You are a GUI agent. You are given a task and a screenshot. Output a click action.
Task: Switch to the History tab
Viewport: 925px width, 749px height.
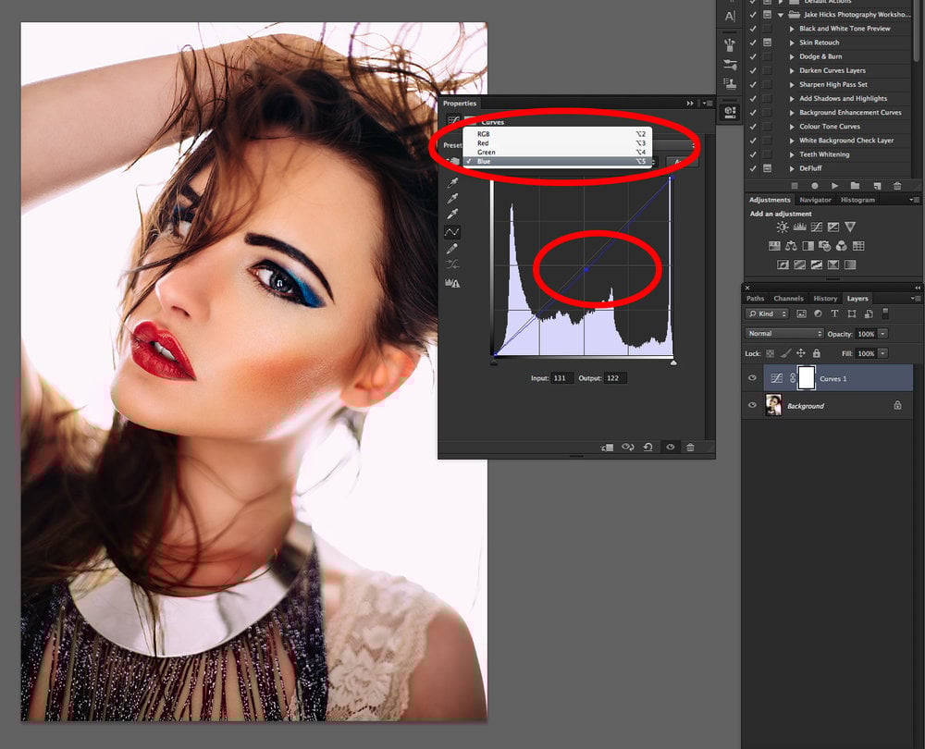(x=825, y=299)
